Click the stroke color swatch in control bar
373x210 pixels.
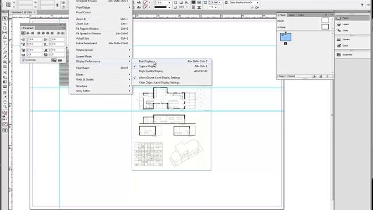click(x=145, y=7)
